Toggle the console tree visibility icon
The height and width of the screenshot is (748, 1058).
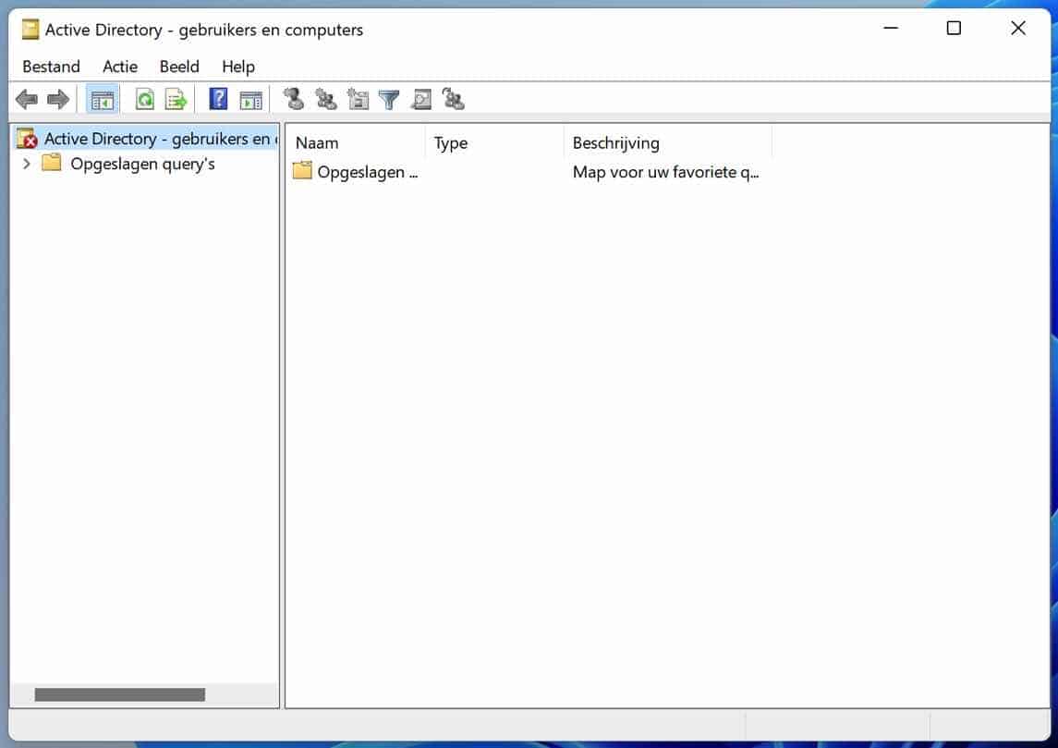[101, 99]
